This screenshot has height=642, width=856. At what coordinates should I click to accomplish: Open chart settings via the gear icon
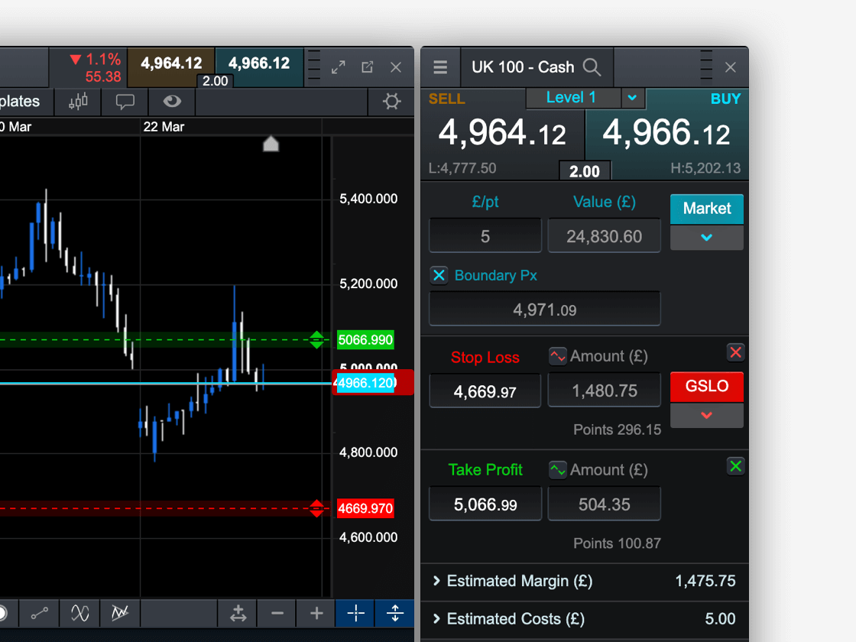pyautogui.click(x=391, y=102)
